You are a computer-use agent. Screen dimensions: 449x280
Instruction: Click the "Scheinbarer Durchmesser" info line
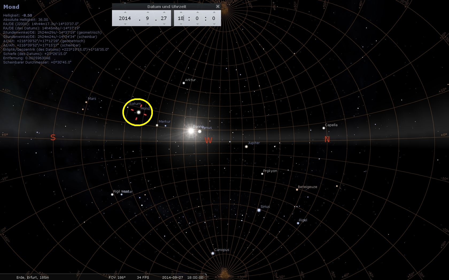[x=37, y=62]
